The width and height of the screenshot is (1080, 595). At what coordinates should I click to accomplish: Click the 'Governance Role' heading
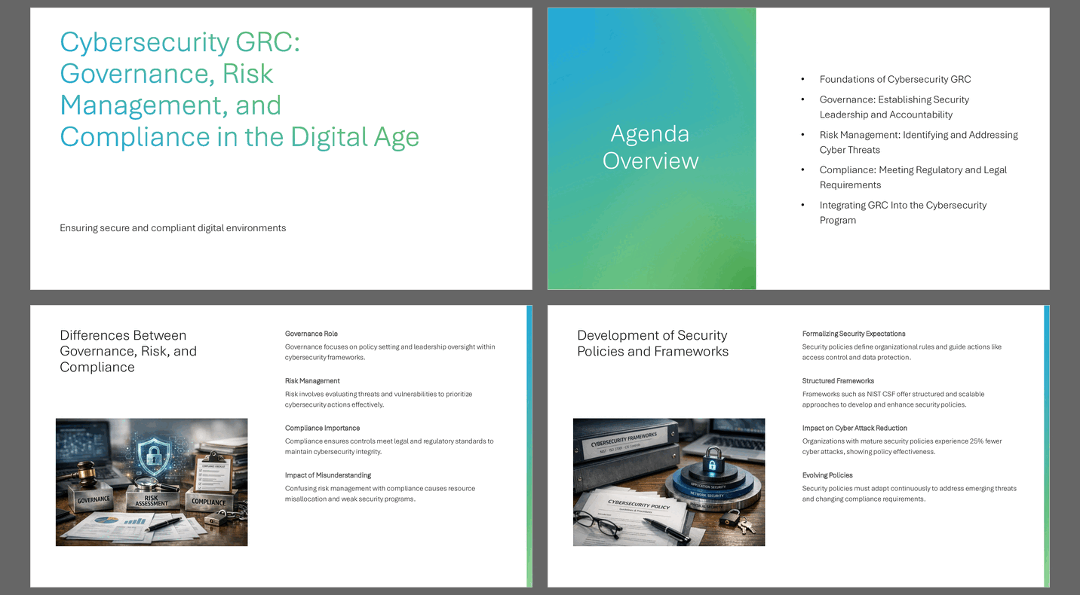(311, 334)
